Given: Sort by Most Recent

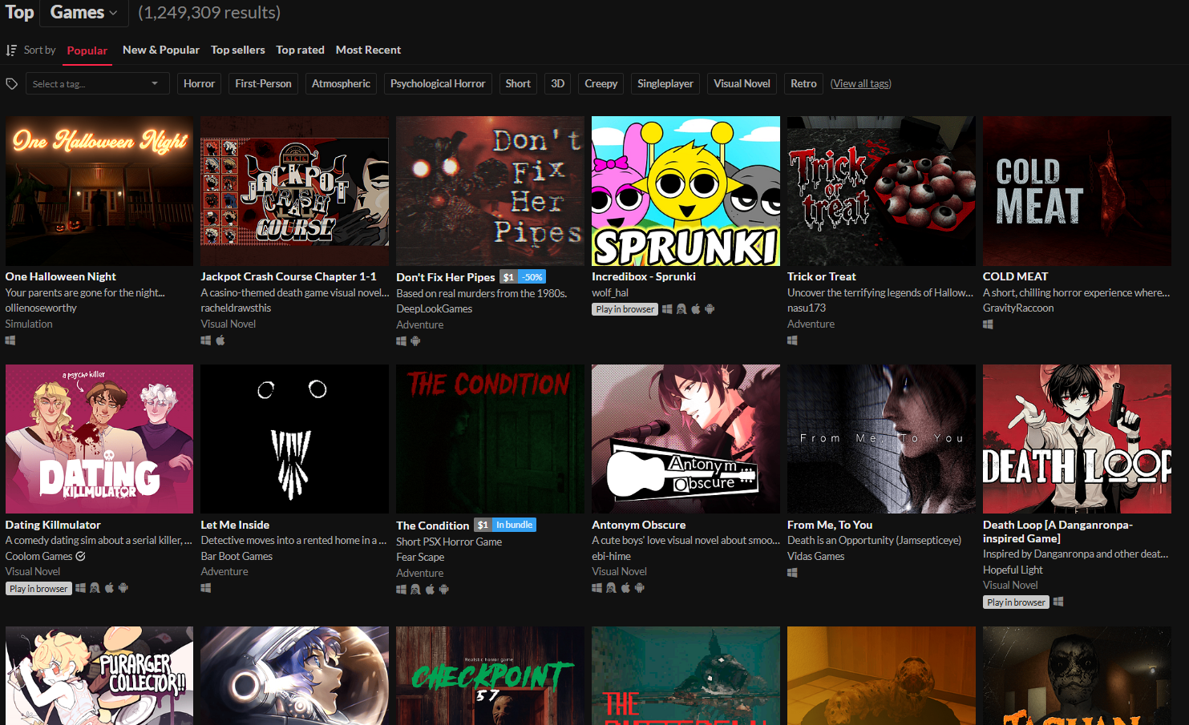Looking at the screenshot, I should coord(368,50).
